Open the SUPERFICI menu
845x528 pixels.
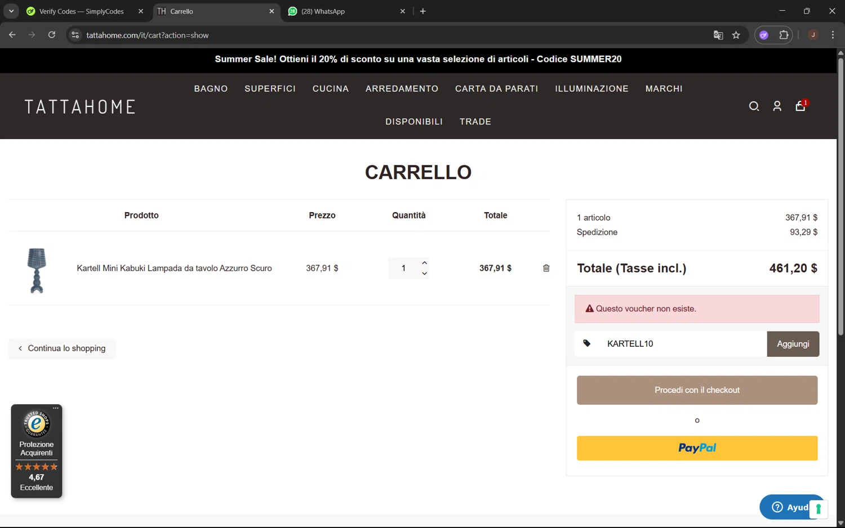pyautogui.click(x=270, y=89)
